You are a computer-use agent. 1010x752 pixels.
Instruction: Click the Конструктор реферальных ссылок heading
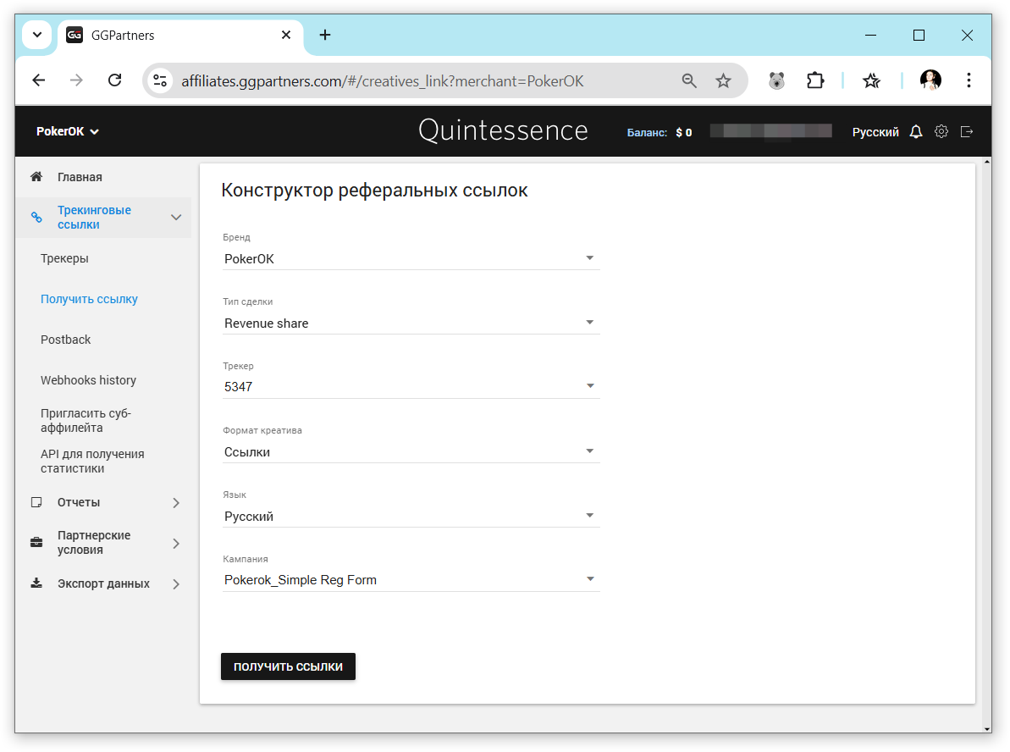pos(374,190)
